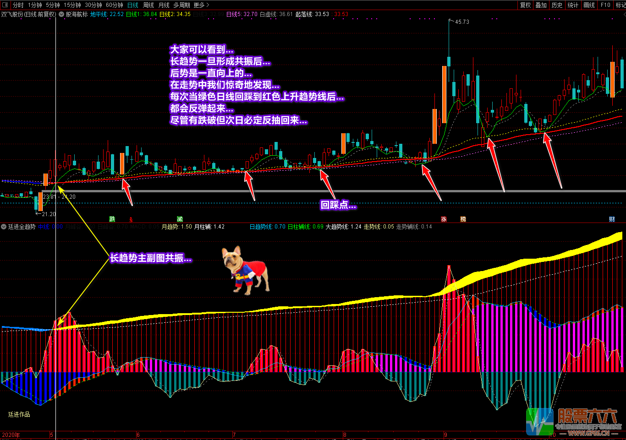Click month 9 on the time axis
Screen dimensions: 626x440
point(445,435)
